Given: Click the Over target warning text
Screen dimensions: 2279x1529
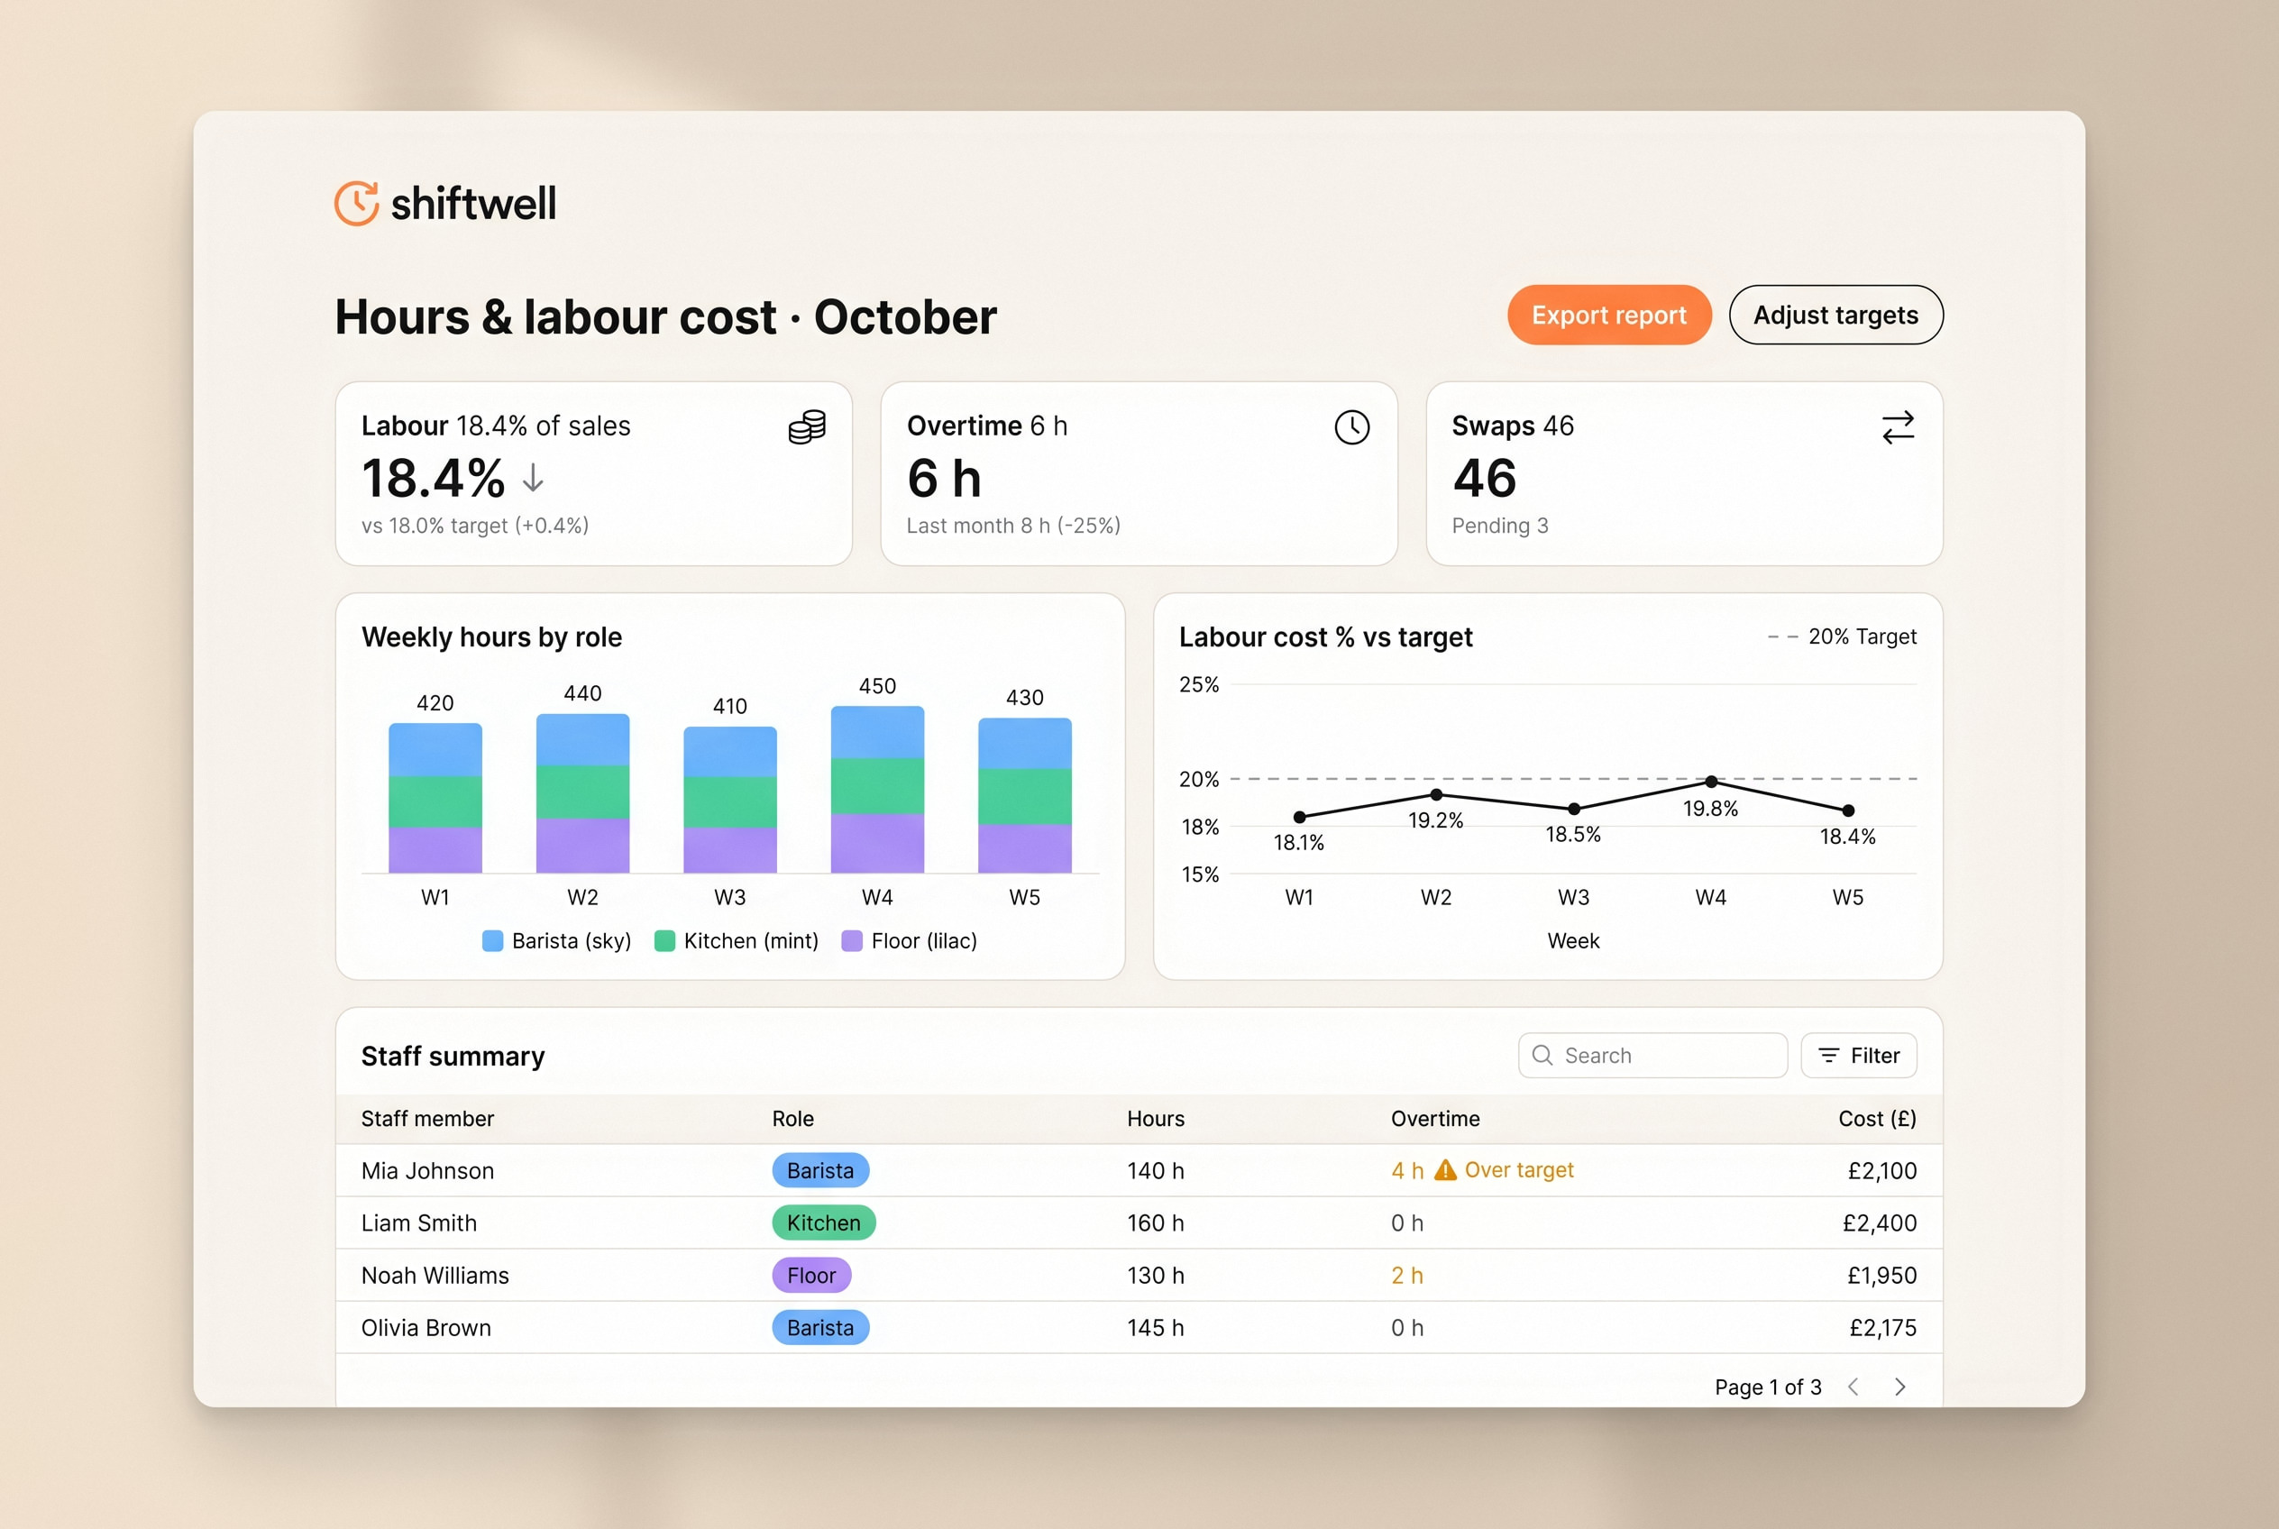Looking at the screenshot, I should coord(1518,1170).
